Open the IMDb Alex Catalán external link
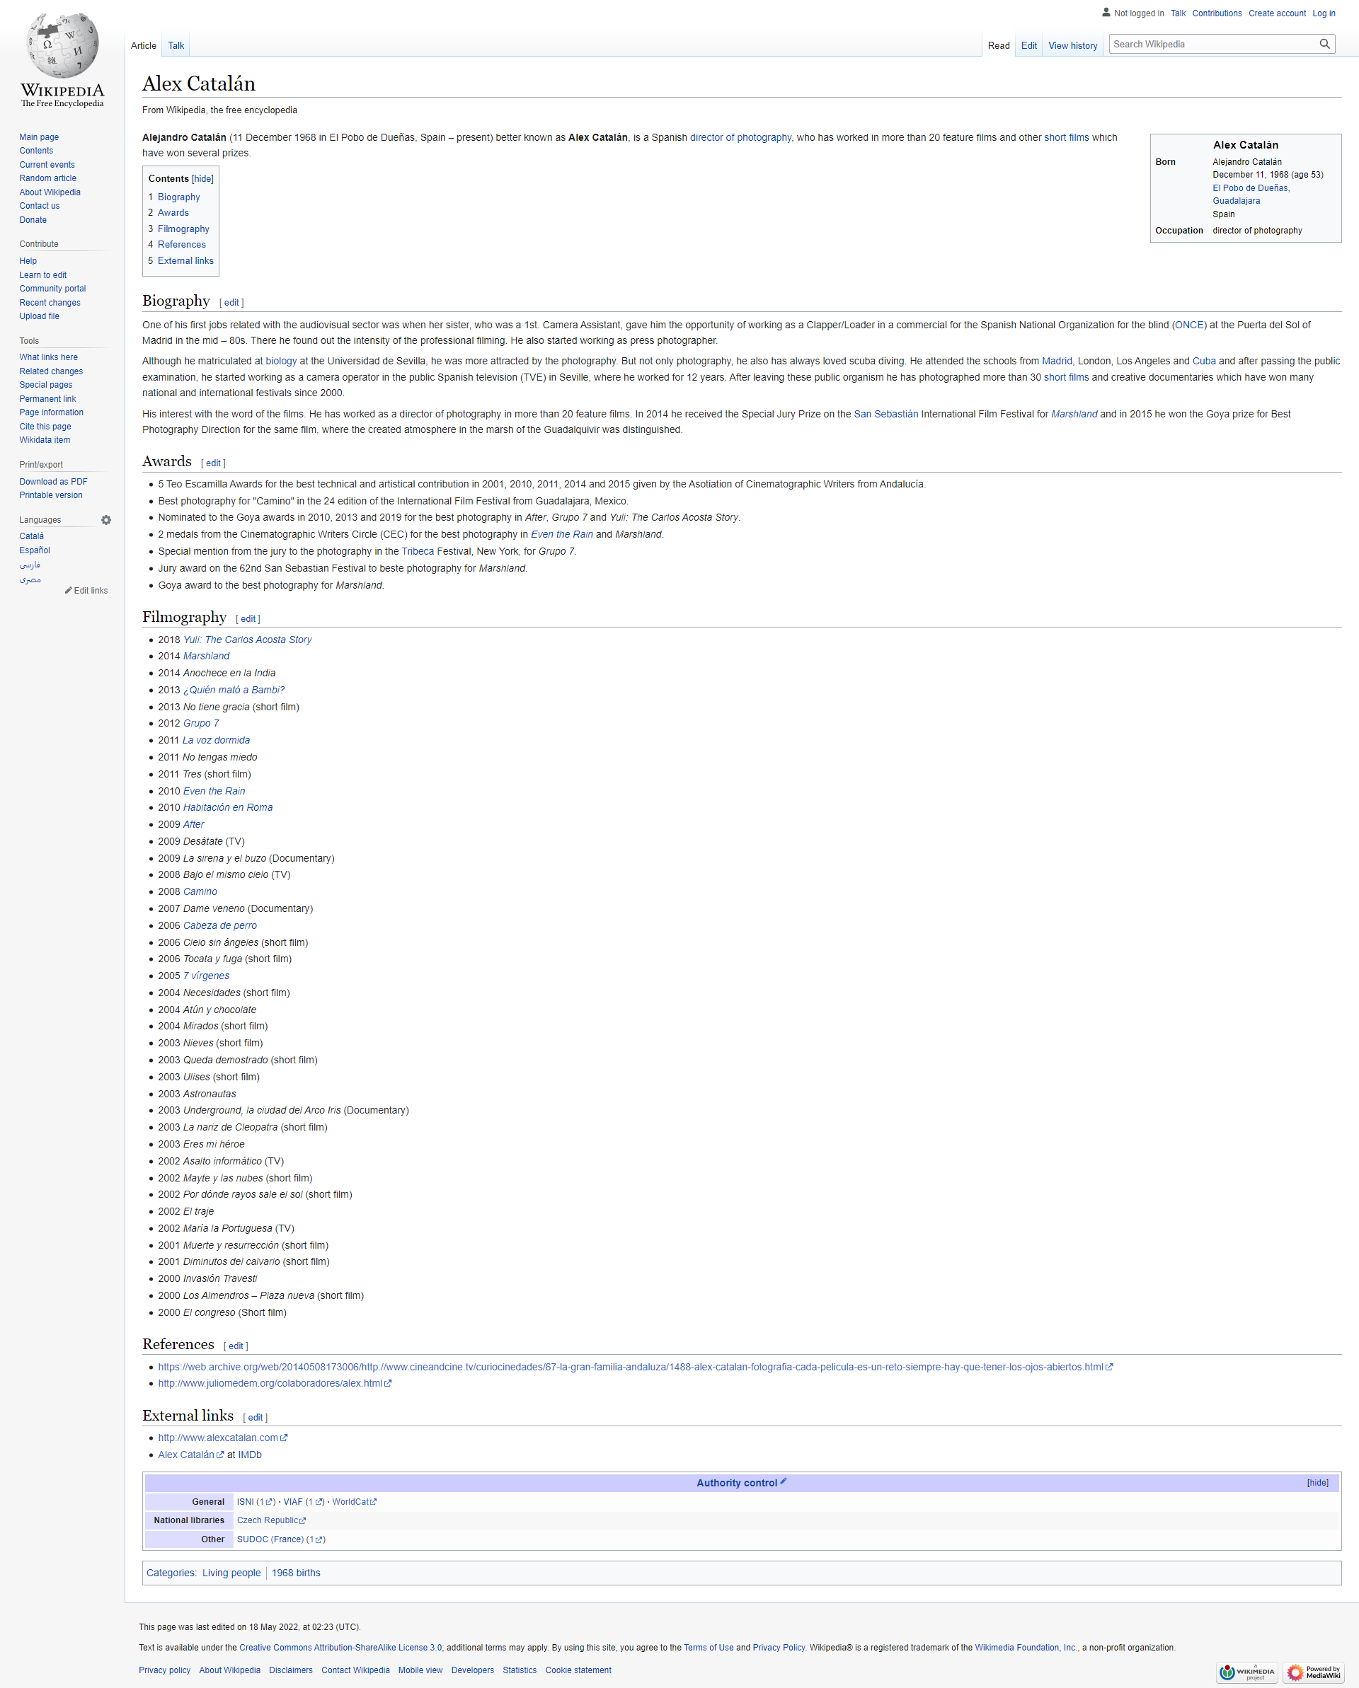 pyautogui.click(x=186, y=1455)
